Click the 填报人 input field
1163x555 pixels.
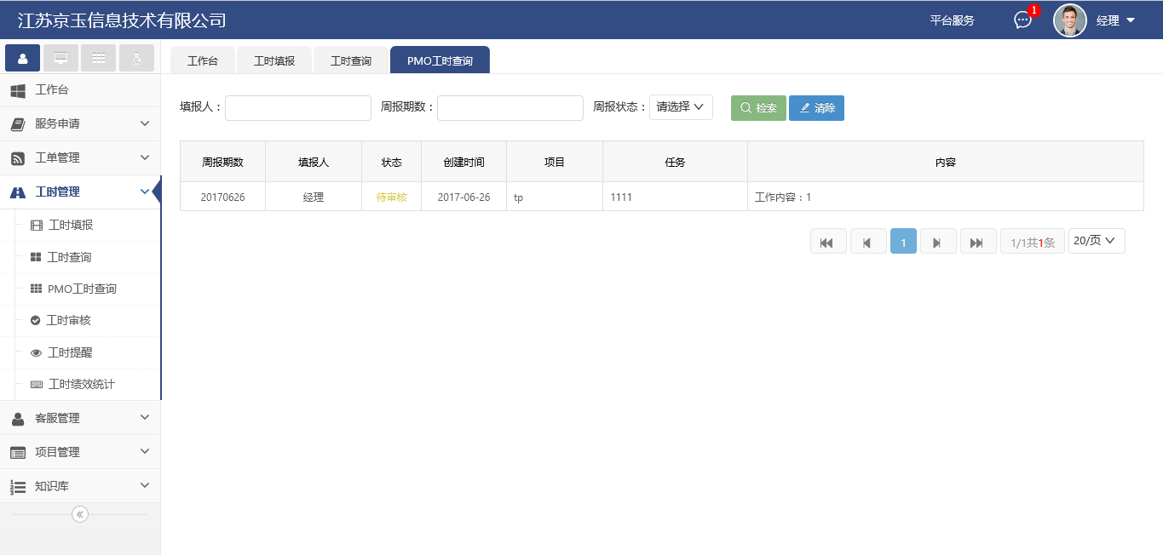pos(297,108)
